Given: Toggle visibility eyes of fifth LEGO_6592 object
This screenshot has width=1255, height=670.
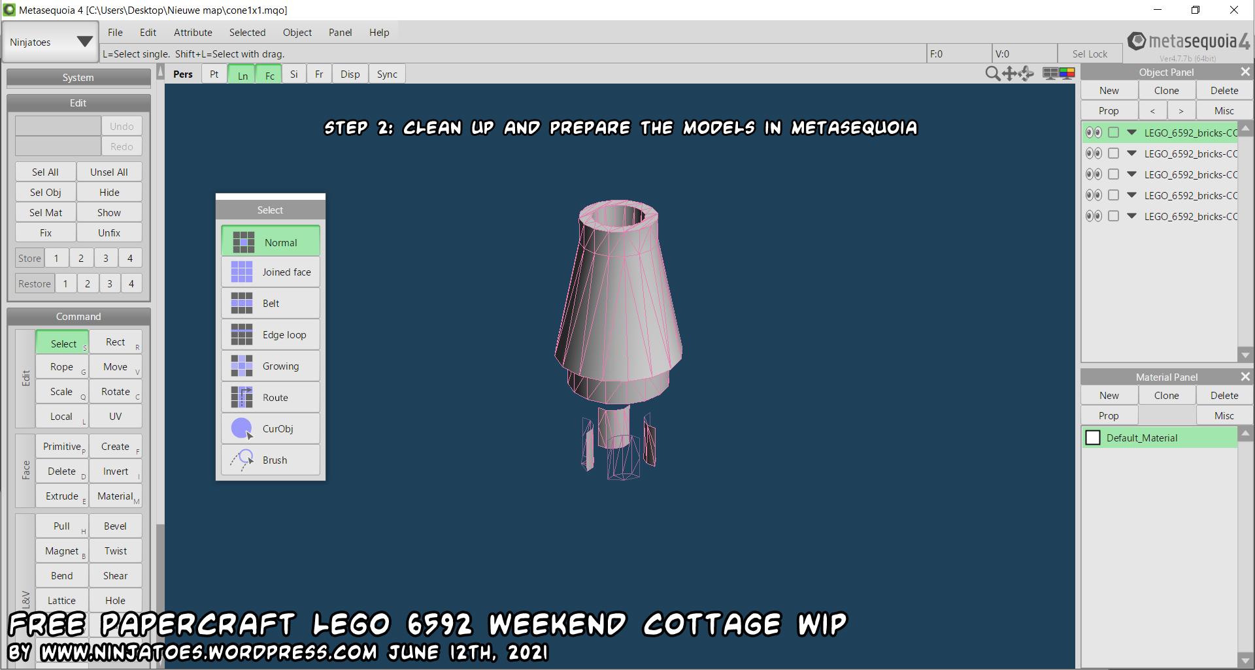Looking at the screenshot, I should pos(1093,216).
